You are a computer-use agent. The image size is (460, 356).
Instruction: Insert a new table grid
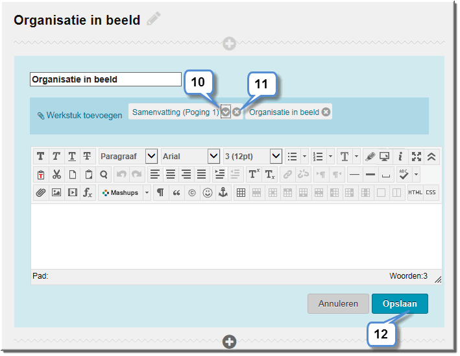click(x=241, y=193)
